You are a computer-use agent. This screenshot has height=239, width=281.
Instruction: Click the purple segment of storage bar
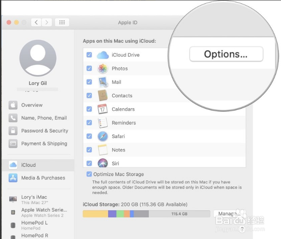[112, 214]
